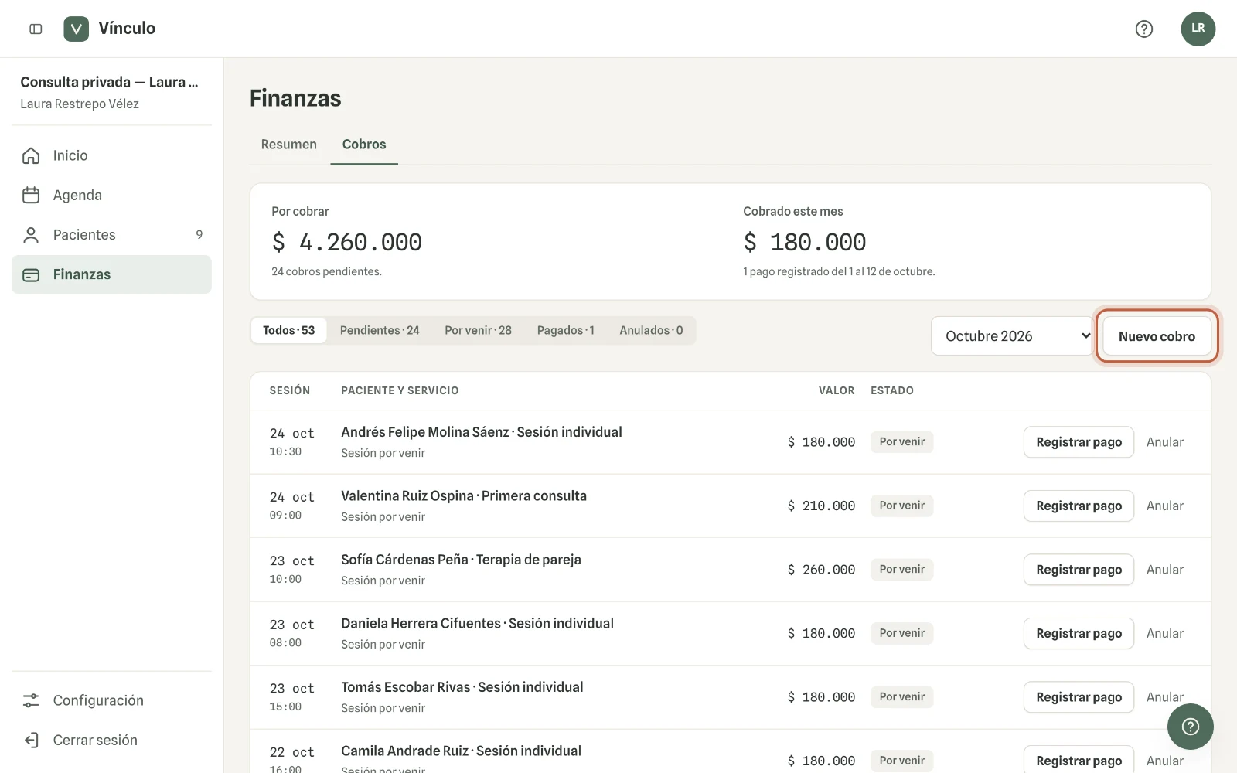Screen dimensions: 1237x773
Task: Registrar pago for Daniela Herrera Cifuentes
Action: click(x=1079, y=634)
